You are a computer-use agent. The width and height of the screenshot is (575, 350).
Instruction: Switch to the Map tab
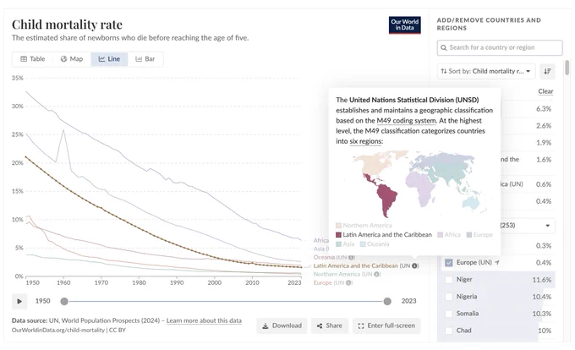[72, 59]
